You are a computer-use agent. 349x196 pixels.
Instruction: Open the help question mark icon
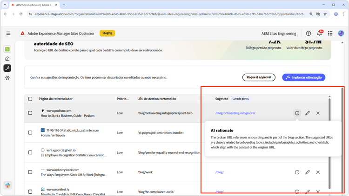(x=308, y=33)
